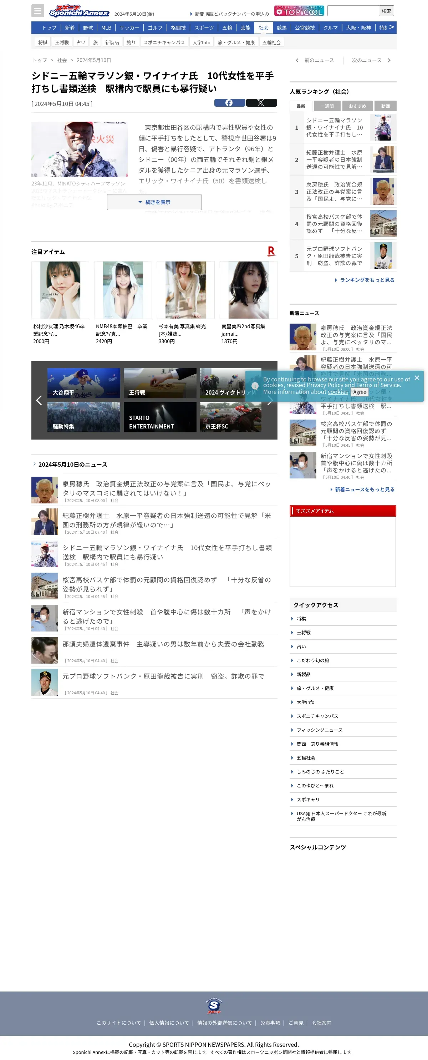Open the 京王杯SC carousel thumbnail

(x=230, y=417)
